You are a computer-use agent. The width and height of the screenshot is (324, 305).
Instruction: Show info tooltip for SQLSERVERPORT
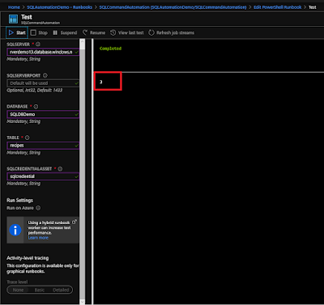pyautogui.click(x=45, y=75)
